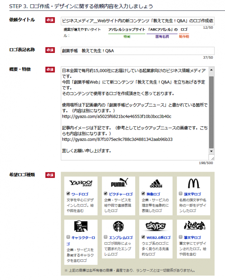Click the エンブレムロゴ label link
The height and width of the screenshot is (280, 225).
point(121,238)
